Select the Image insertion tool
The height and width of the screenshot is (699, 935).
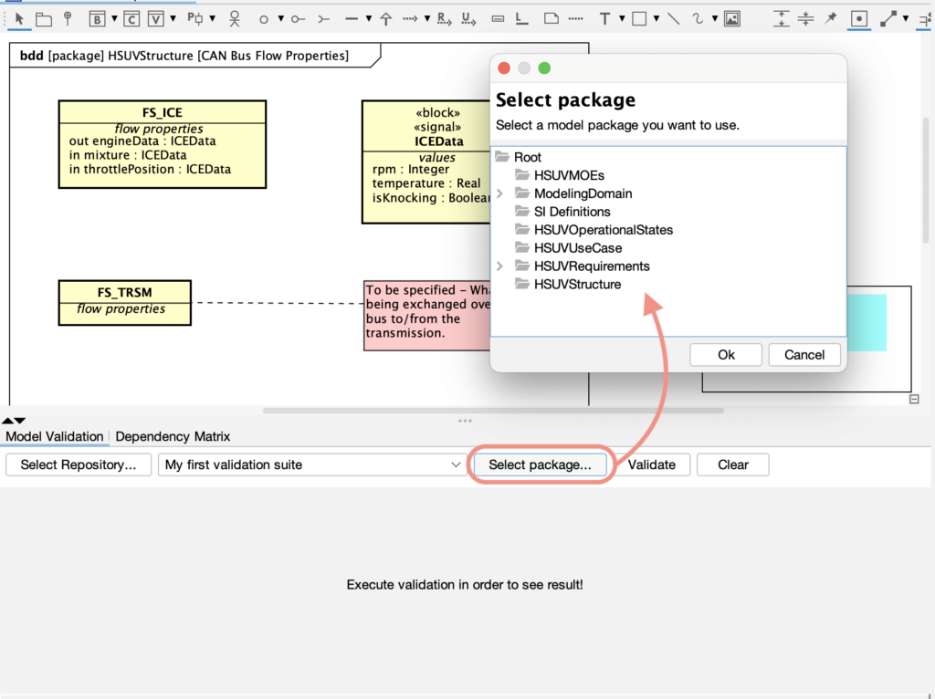(x=732, y=18)
